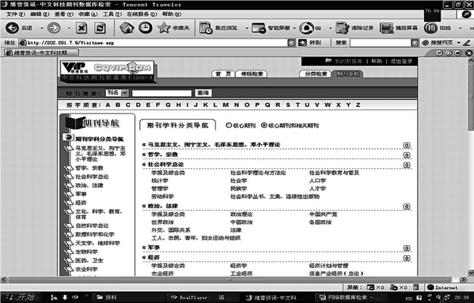The height and width of the screenshot is (303, 474).
Task: Select 天文学、地球科学 in left tree
Action: (98, 243)
